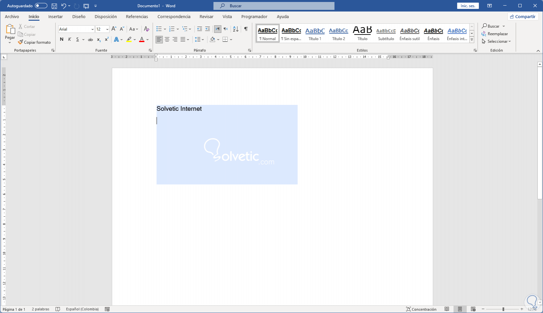The image size is (543, 313).
Task: Center align the paragraph
Action: pyautogui.click(x=167, y=39)
